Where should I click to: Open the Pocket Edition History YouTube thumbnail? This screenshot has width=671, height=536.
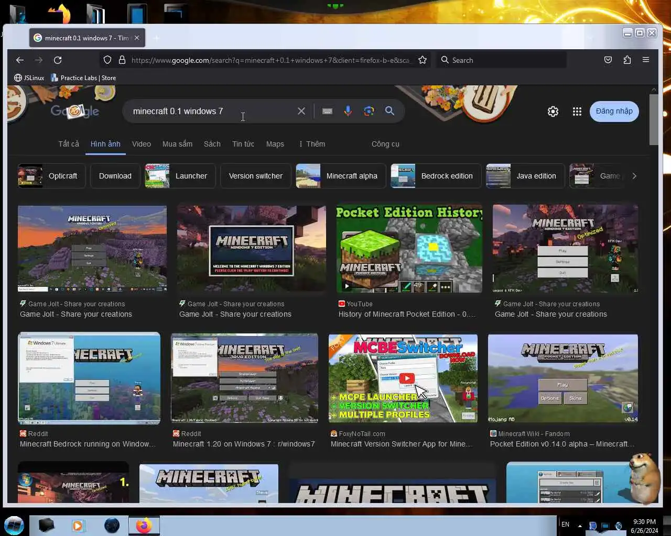(409, 249)
